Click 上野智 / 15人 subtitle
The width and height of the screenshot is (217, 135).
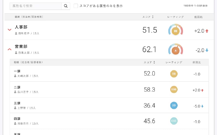(26, 108)
